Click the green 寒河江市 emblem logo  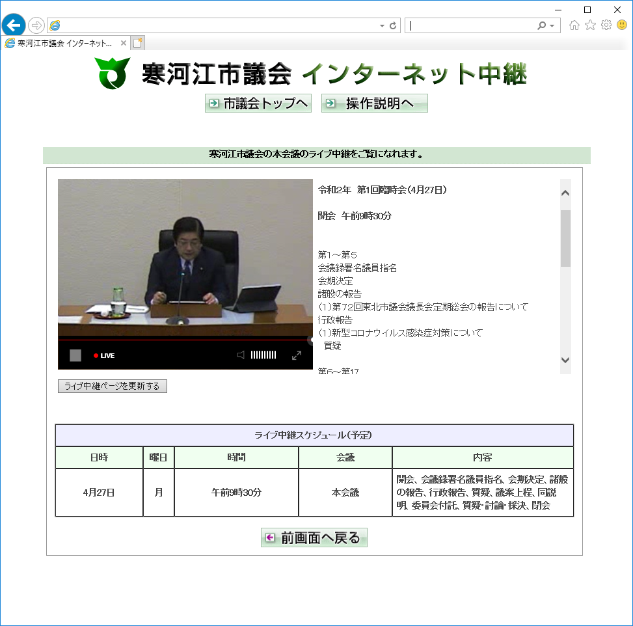[x=113, y=73]
